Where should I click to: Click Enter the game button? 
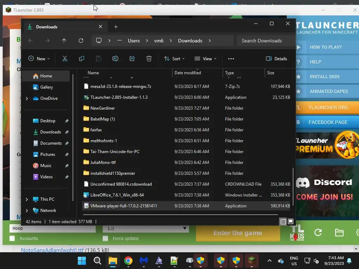pyautogui.click(x=238, y=233)
